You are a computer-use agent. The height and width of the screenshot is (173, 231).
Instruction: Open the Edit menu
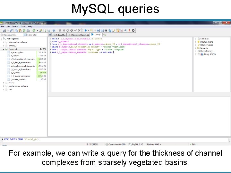pos(8,27)
